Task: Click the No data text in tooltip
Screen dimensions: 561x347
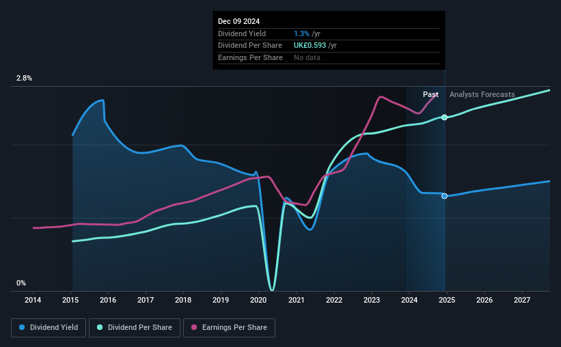Action: click(307, 57)
